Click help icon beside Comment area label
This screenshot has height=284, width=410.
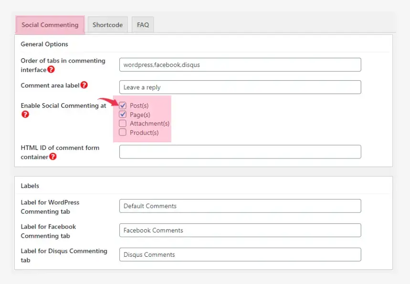tap(84, 85)
